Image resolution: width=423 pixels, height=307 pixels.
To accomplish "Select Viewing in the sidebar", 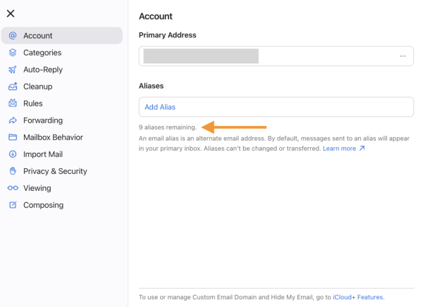I will point(62,188).
